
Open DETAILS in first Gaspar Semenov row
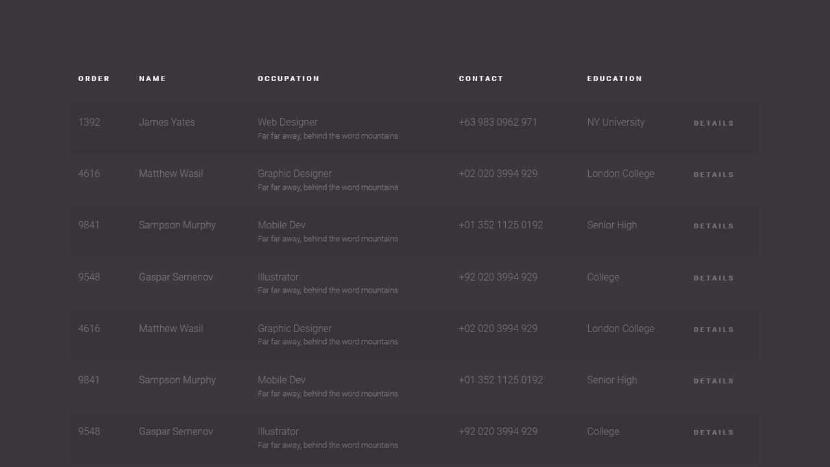point(713,278)
